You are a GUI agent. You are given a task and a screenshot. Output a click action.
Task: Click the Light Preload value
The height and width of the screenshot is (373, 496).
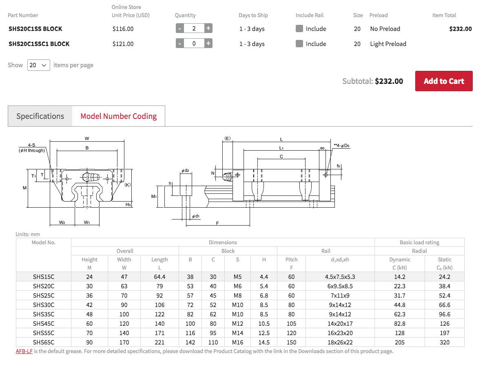[388, 44]
